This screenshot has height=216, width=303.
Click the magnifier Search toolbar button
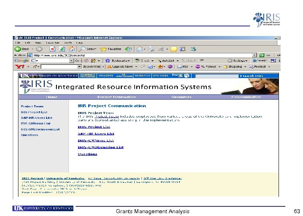click(88, 49)
